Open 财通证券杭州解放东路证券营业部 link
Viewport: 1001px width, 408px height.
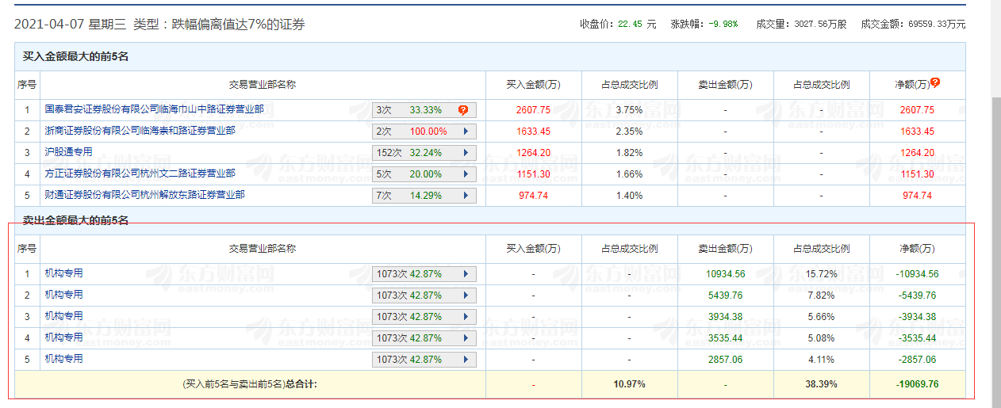click(144, 195)
